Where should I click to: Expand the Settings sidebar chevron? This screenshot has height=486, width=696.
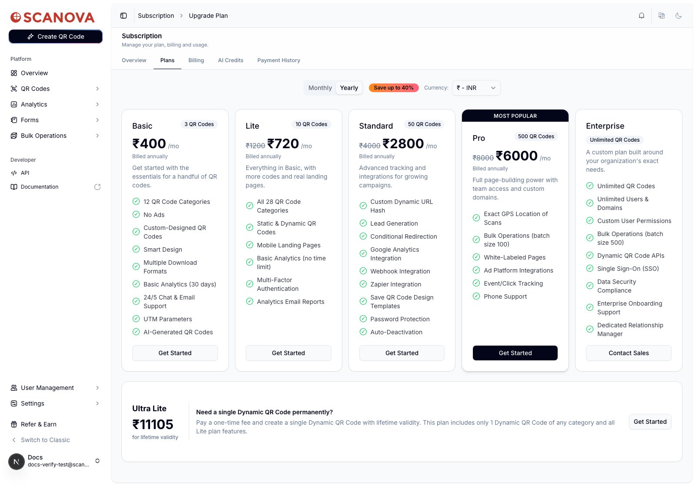click(x=97, y=403)
